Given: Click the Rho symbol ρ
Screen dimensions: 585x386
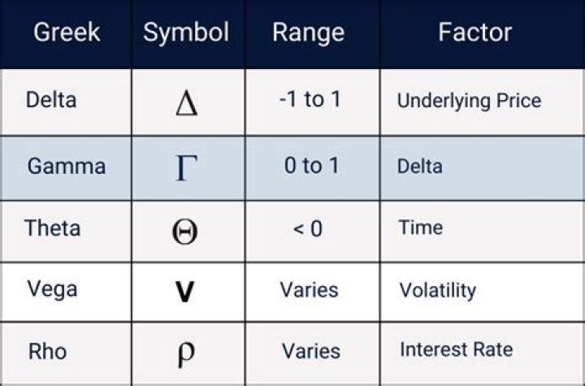Looking at the screenshot, I should (186, 354).
